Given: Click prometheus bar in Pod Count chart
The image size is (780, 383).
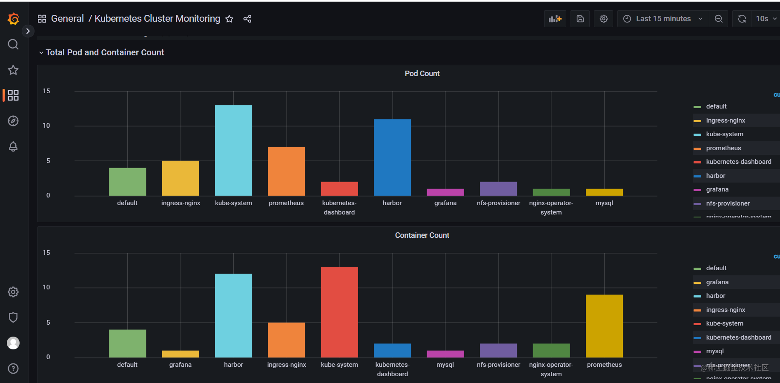Looking at the screenshot, I should point(286,171).
